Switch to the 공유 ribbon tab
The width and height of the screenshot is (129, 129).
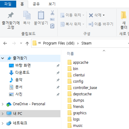coord(36,4)
